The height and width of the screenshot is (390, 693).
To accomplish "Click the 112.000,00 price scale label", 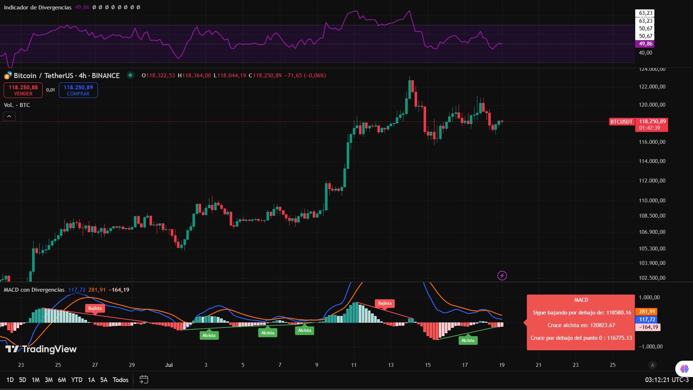I will coord(652,181).
